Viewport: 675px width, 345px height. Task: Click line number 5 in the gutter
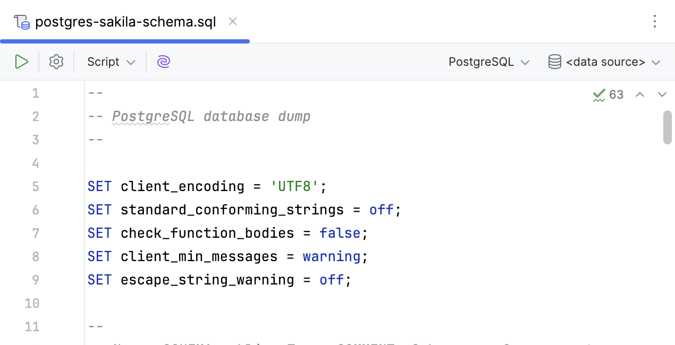(35, 186)
